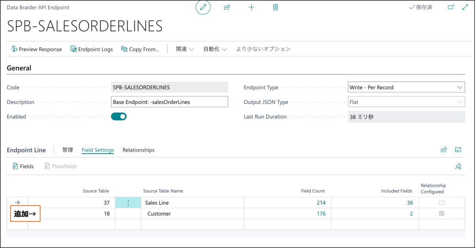Screen dimensions: 475x248
Task: Click the Source Table Name column header
Action: [163, 191]
